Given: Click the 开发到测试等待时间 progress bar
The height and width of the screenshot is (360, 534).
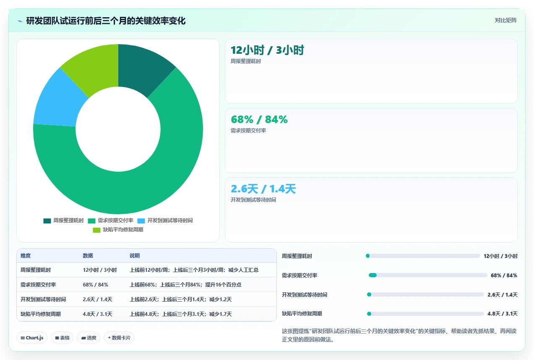Looking at the screenshot, I should (425, 294).
